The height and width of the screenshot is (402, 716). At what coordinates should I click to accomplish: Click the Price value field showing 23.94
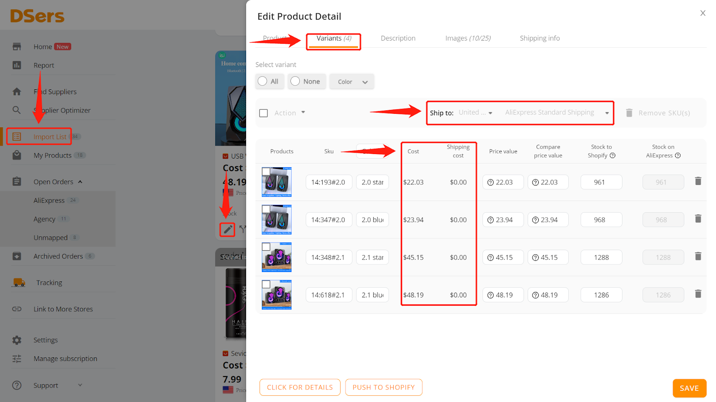(503, 220)
